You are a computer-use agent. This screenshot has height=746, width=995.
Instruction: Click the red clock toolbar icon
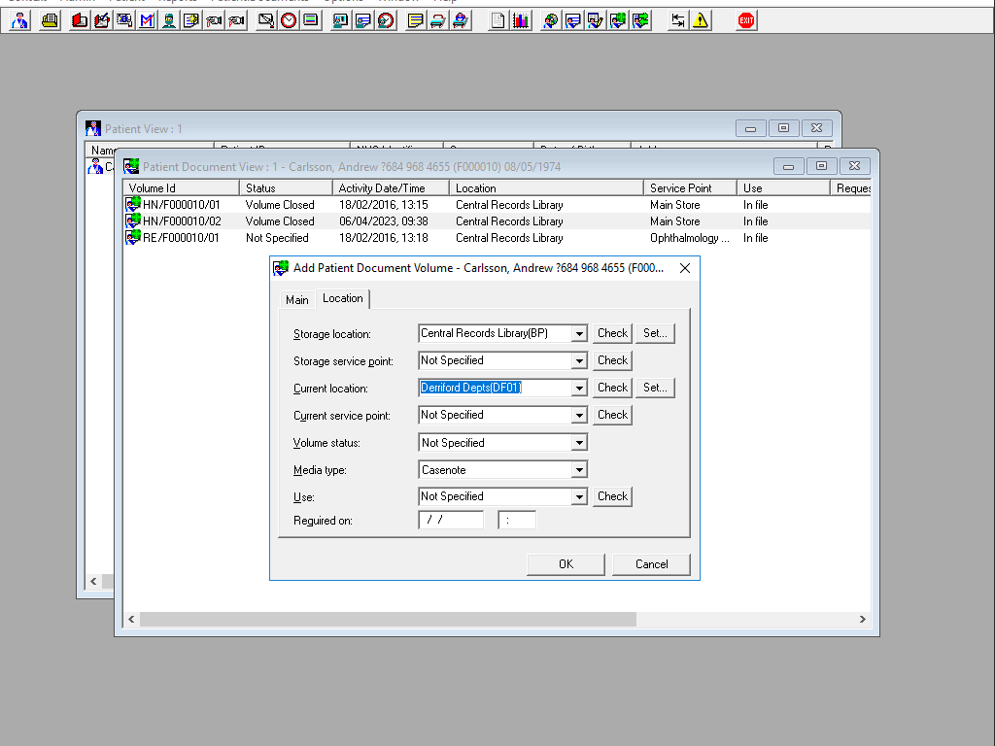[289, 21]
